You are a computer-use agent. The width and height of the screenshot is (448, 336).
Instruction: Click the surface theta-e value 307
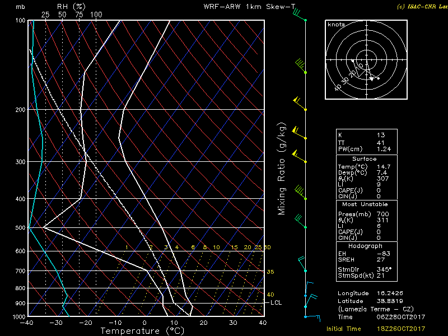click(x=383, y=179)
